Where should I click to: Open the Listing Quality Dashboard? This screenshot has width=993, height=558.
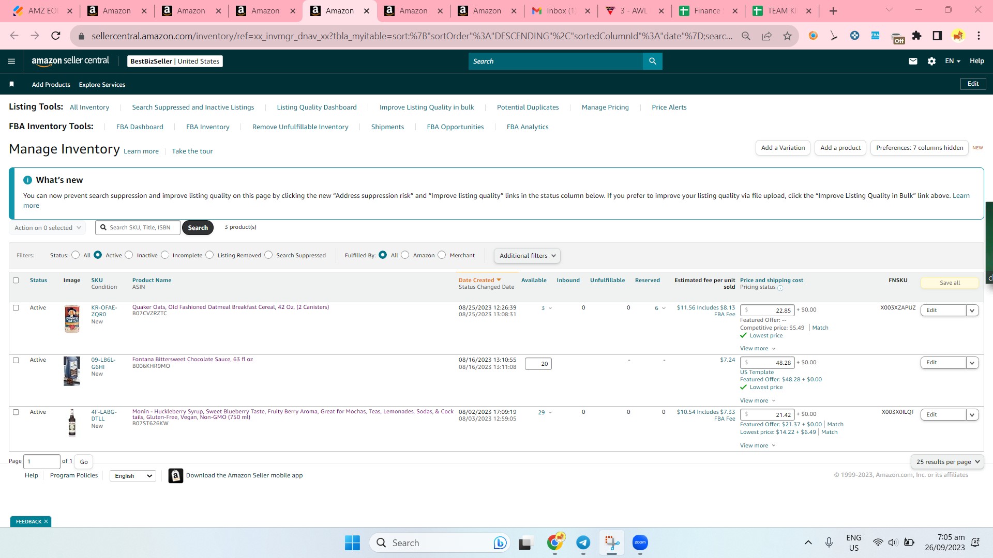point(317,107)
